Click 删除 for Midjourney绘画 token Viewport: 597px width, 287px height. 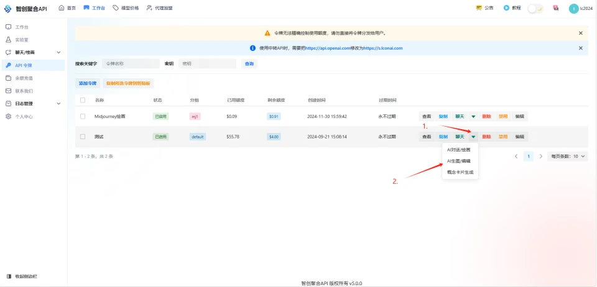(486, 116)
